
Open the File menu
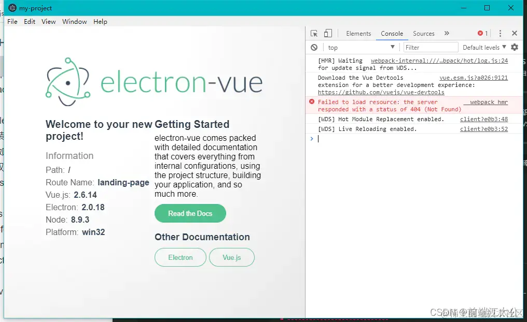pyautogui.click(x=12, y=21)
